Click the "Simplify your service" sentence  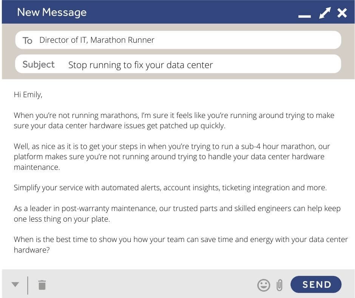pos(170,188)
